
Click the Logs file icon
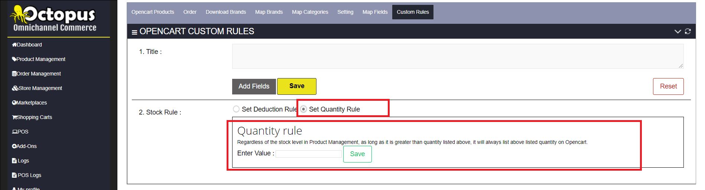point(14,161)
